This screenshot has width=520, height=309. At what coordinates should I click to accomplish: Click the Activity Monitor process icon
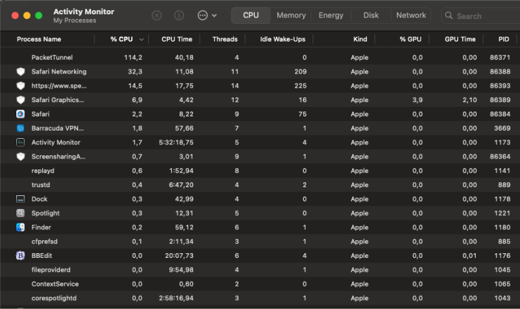pos(20,142)
